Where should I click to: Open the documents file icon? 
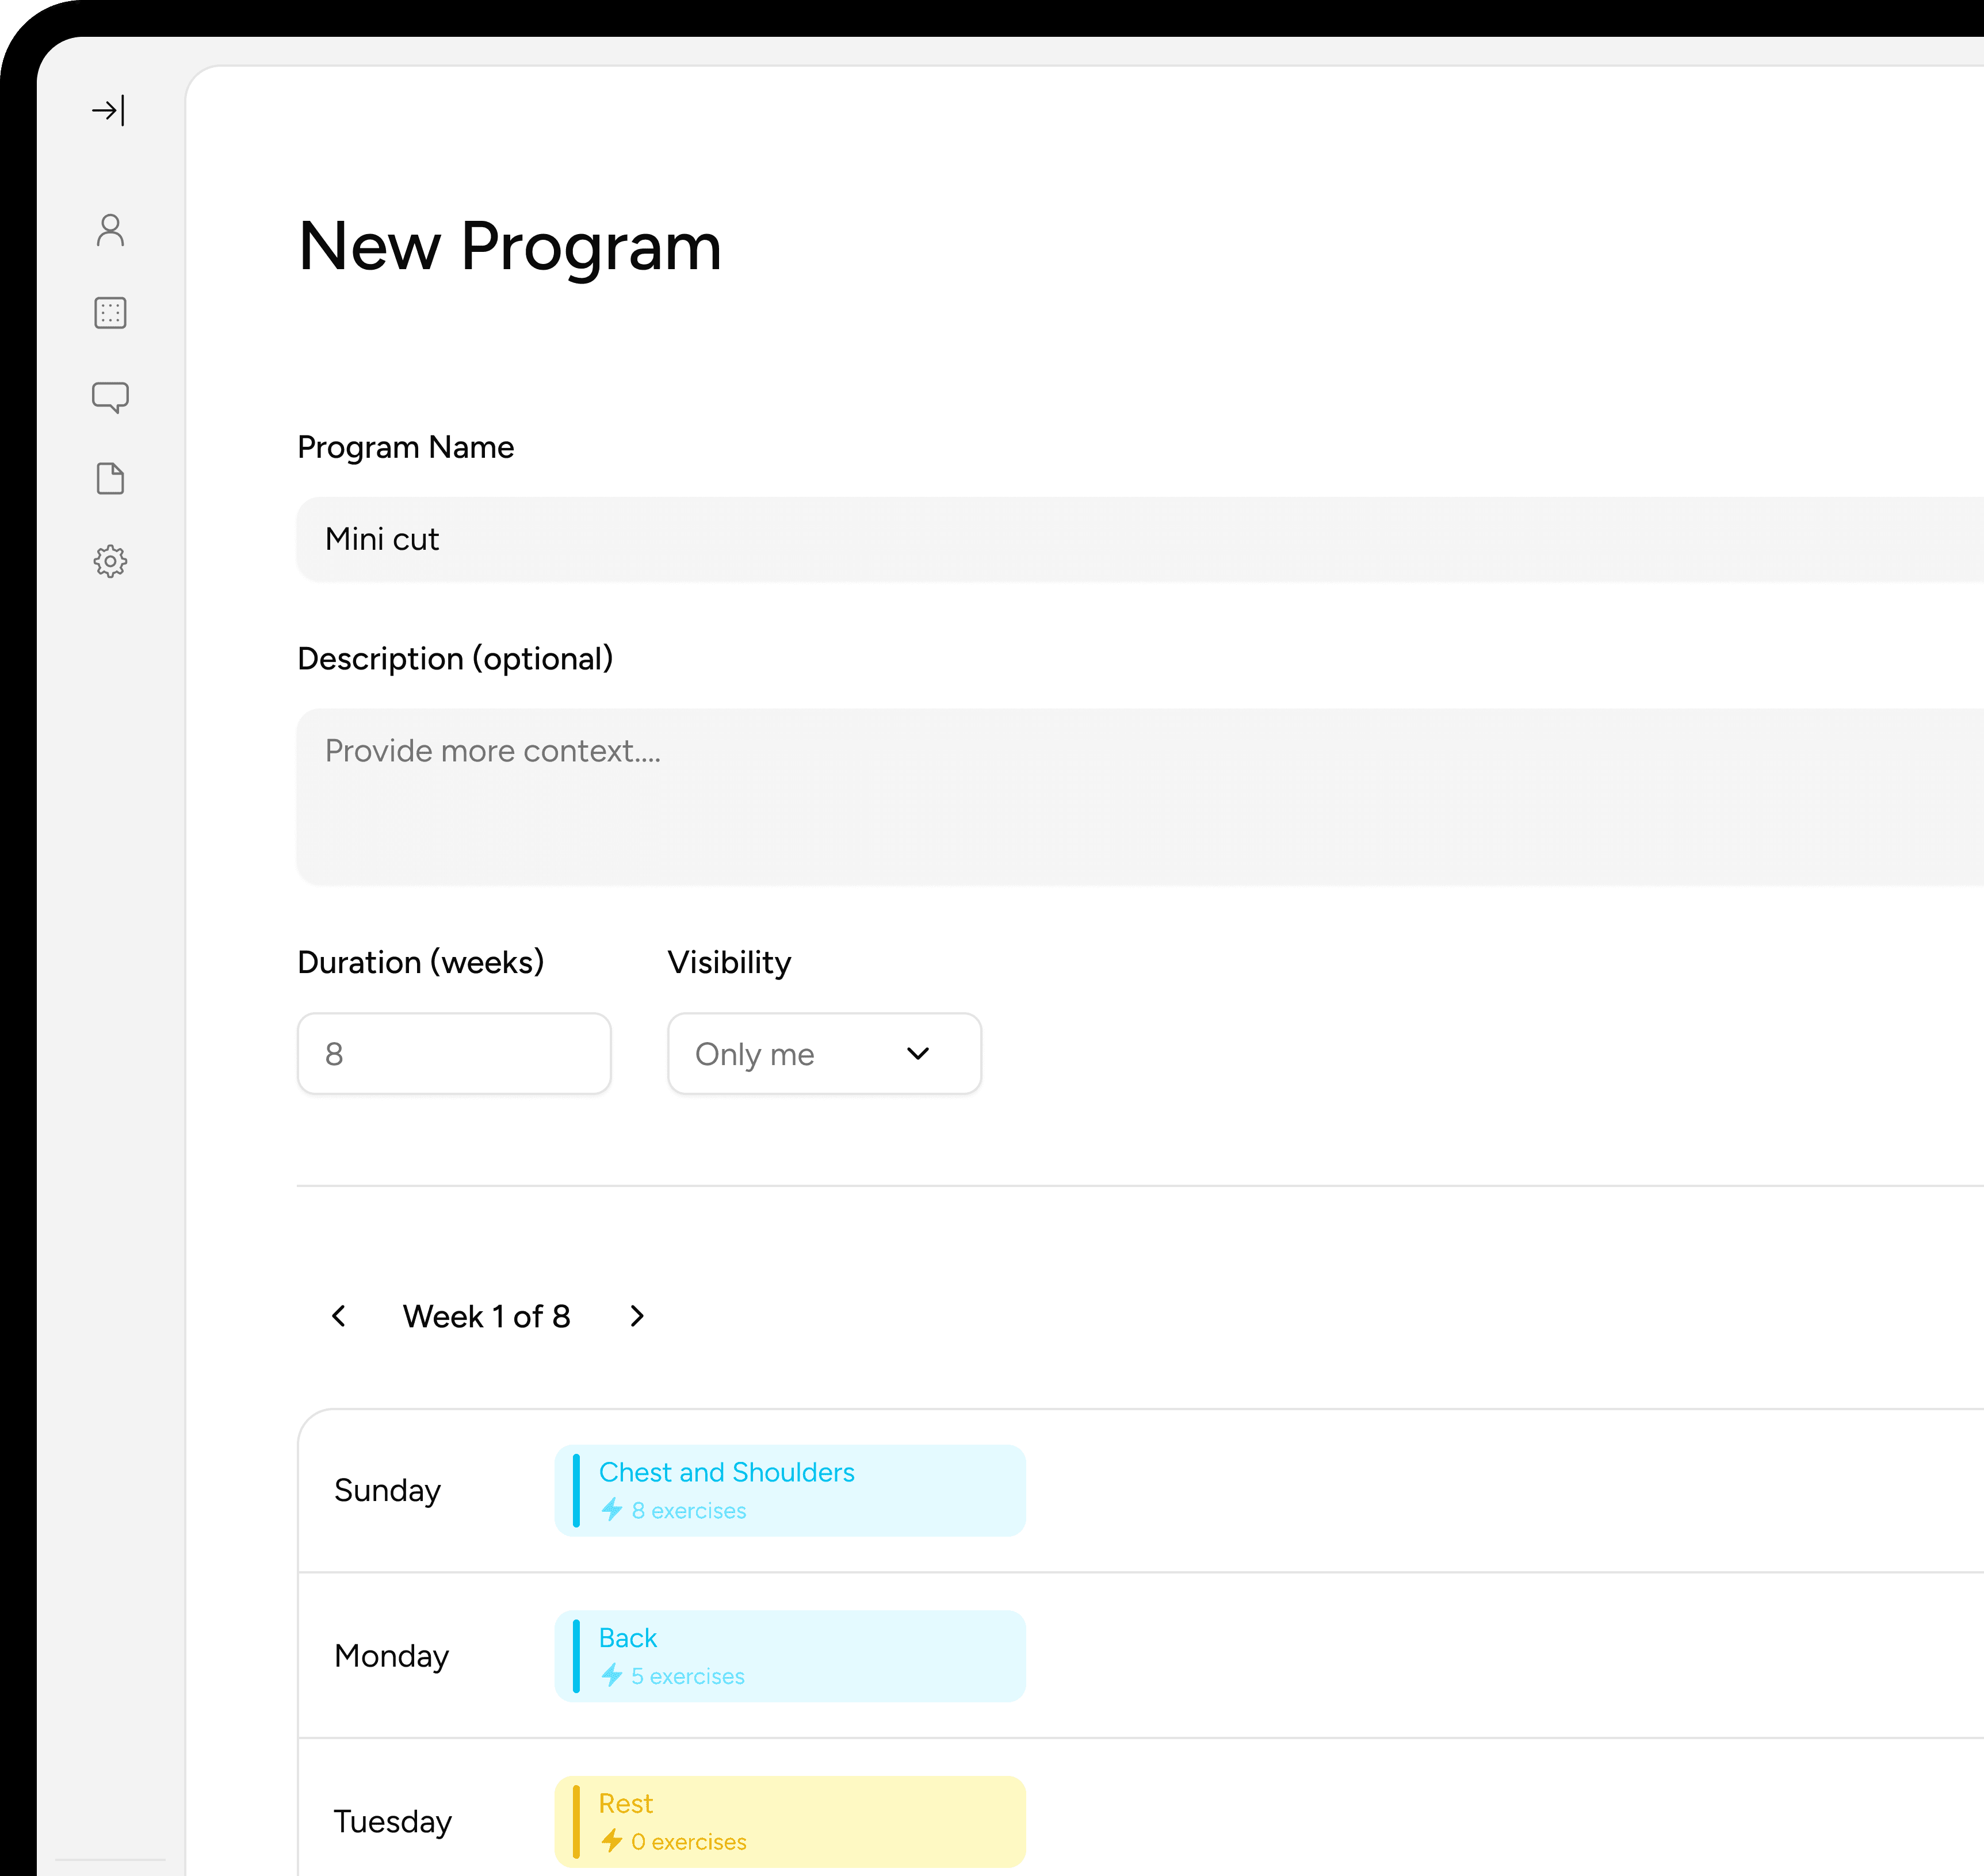click(x=110, y=479)
